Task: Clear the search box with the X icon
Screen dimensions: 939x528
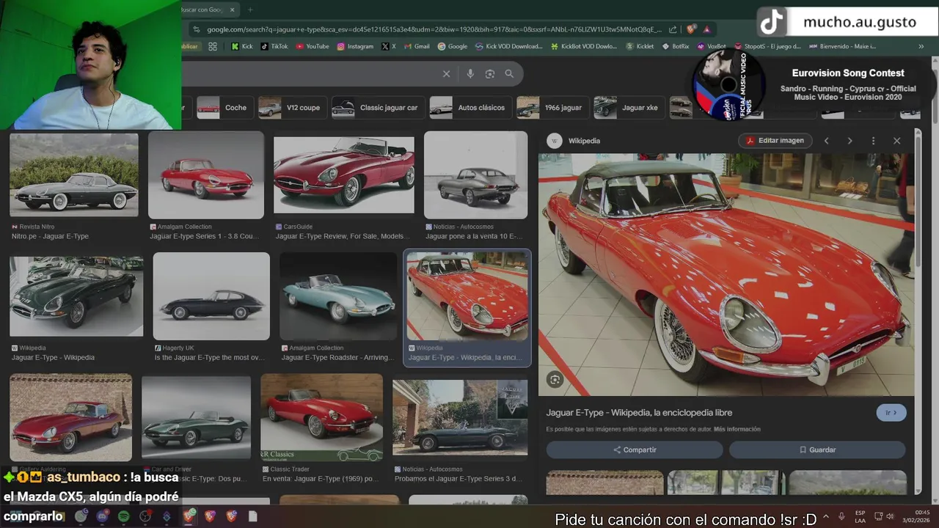Action: click(446, 73)
